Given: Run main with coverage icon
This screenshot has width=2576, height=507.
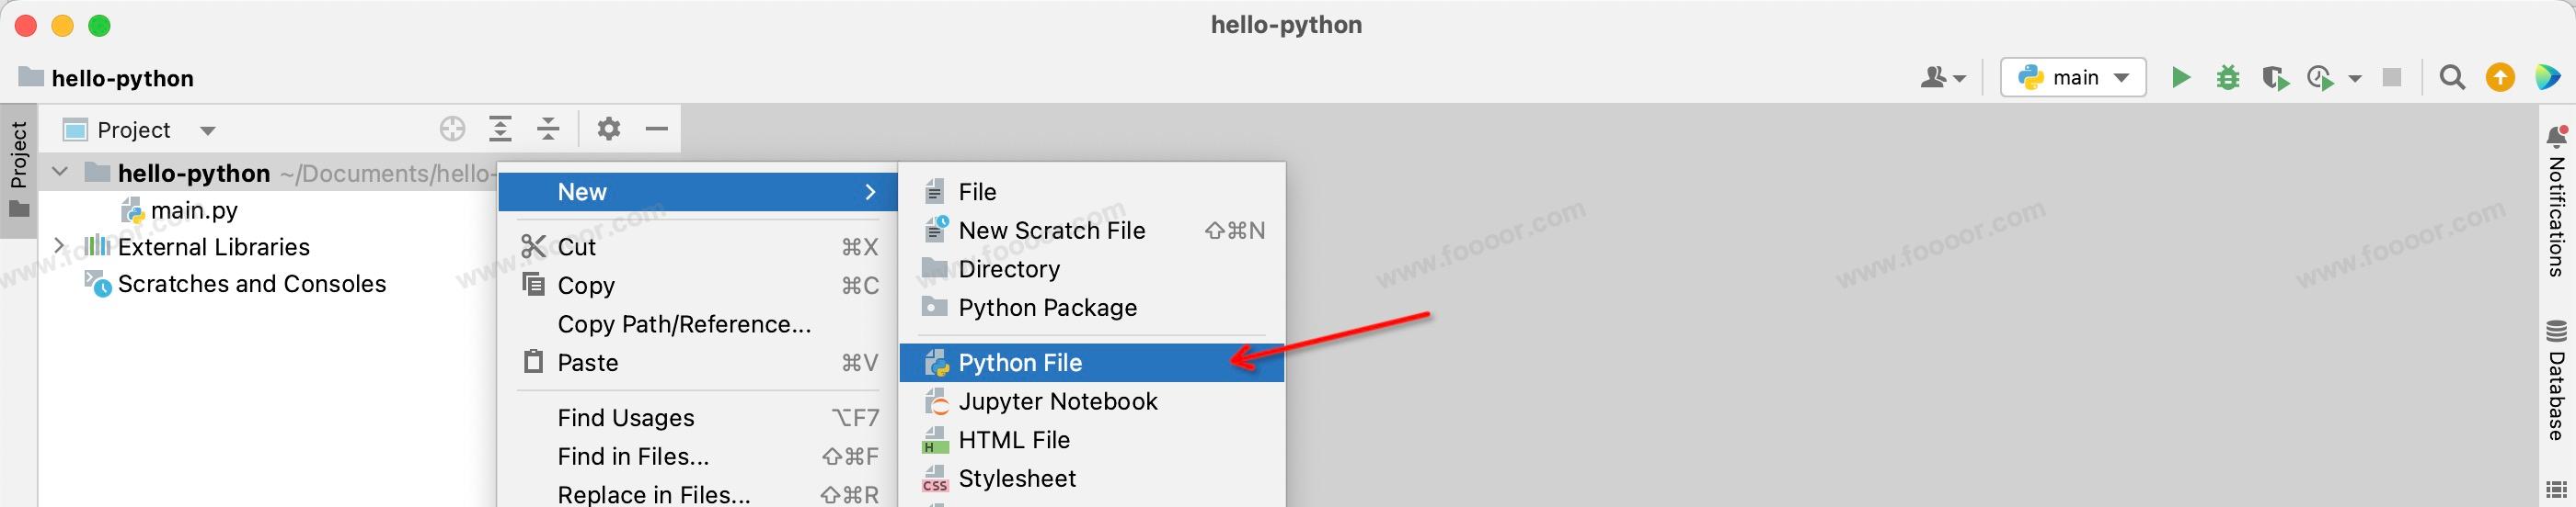Looking at the screenshot, I should click(2275, 77).
